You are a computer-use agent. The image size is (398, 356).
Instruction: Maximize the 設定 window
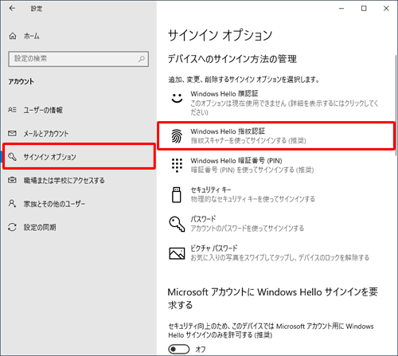tap(364, 9)
